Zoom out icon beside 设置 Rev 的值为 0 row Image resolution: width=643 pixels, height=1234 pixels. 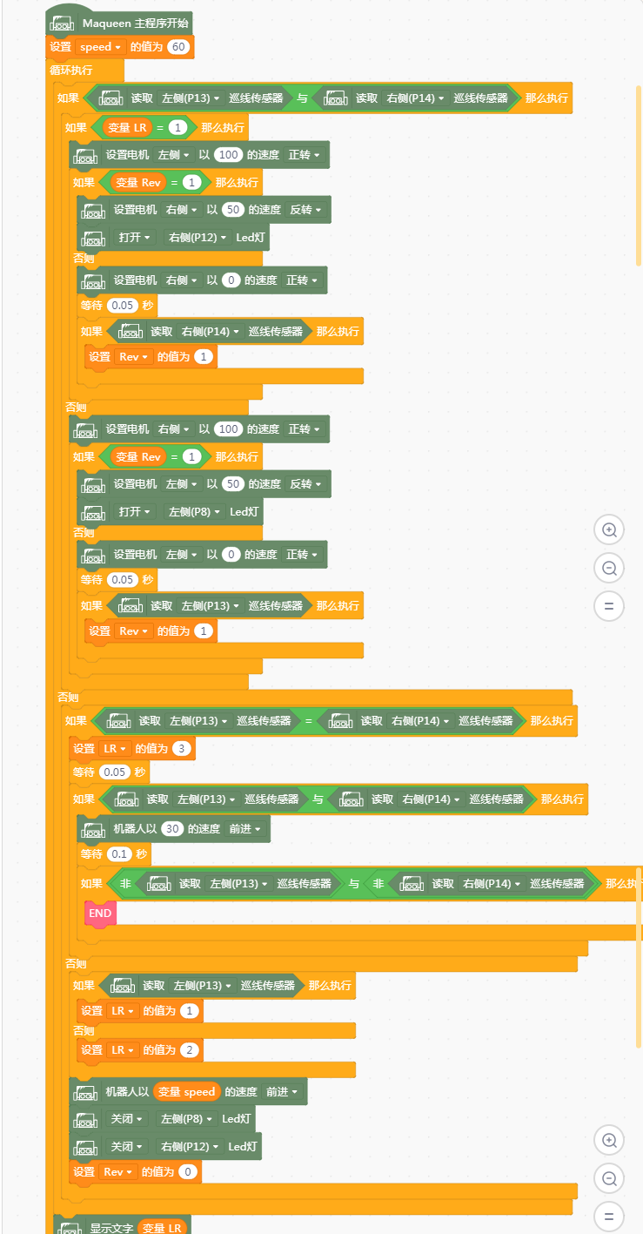(x=609, y=1178)
